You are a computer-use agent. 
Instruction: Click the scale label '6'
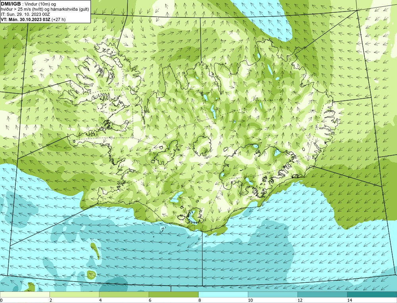[x=150, y=300]
